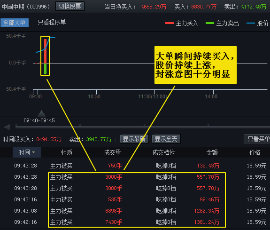Click the left arrow by the time slider
This screenshot has height=230, width=270.
tap(7, 127)
